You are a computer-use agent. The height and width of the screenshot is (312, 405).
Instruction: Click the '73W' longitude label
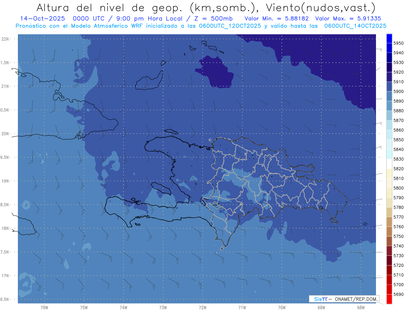pyautogui.click(x=163, y=307)
